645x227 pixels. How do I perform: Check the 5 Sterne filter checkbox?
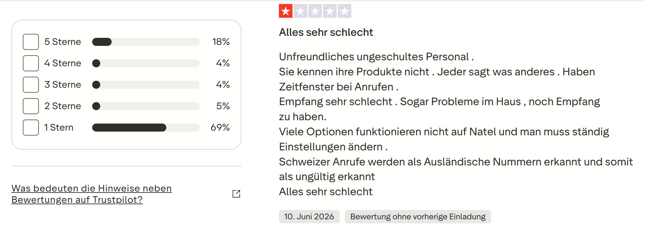point(31,42)
